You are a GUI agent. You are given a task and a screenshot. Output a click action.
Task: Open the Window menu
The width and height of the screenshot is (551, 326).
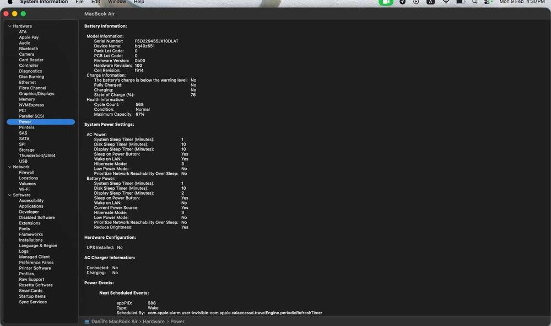point(117,2)
